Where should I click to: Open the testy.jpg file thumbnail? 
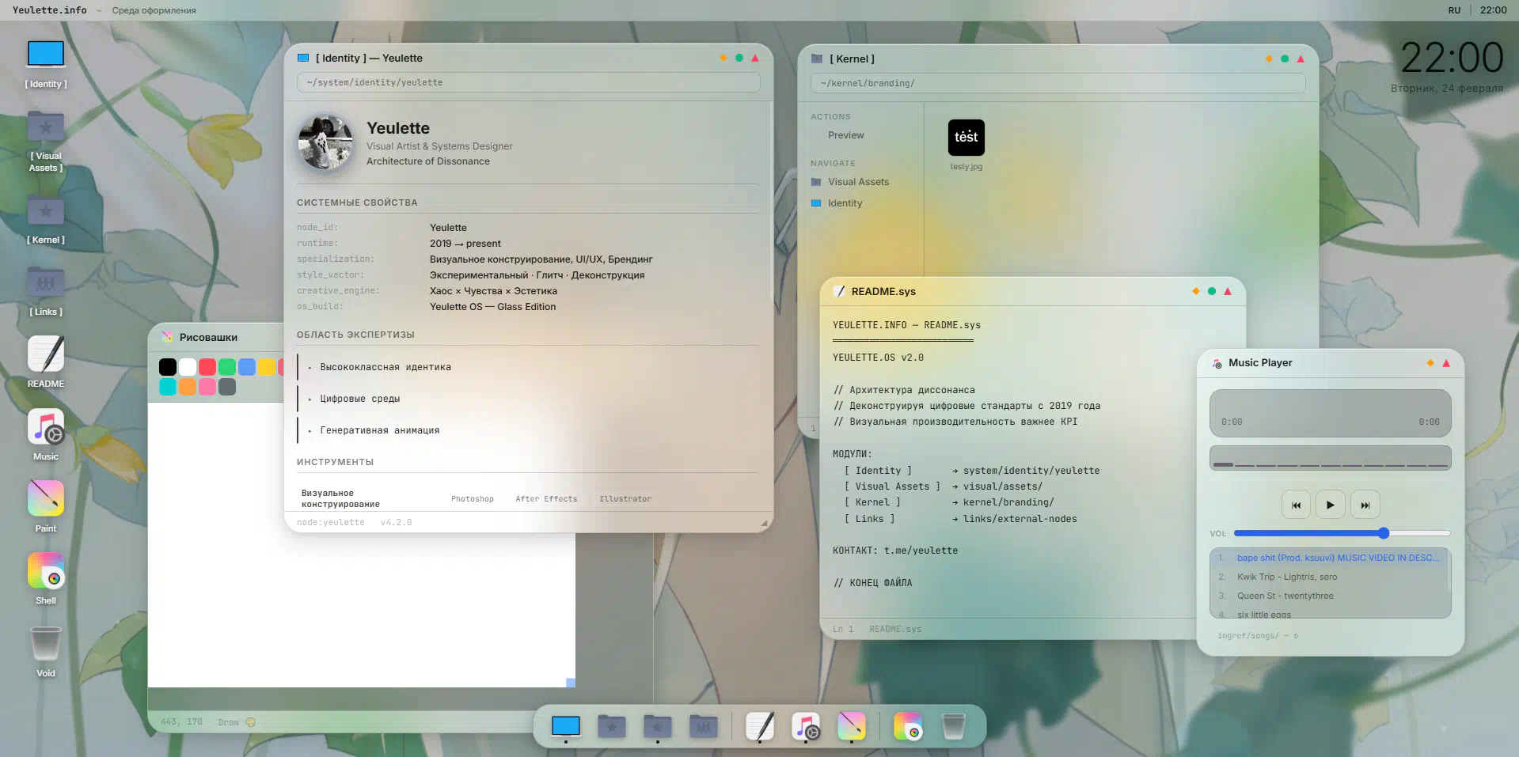966,138
